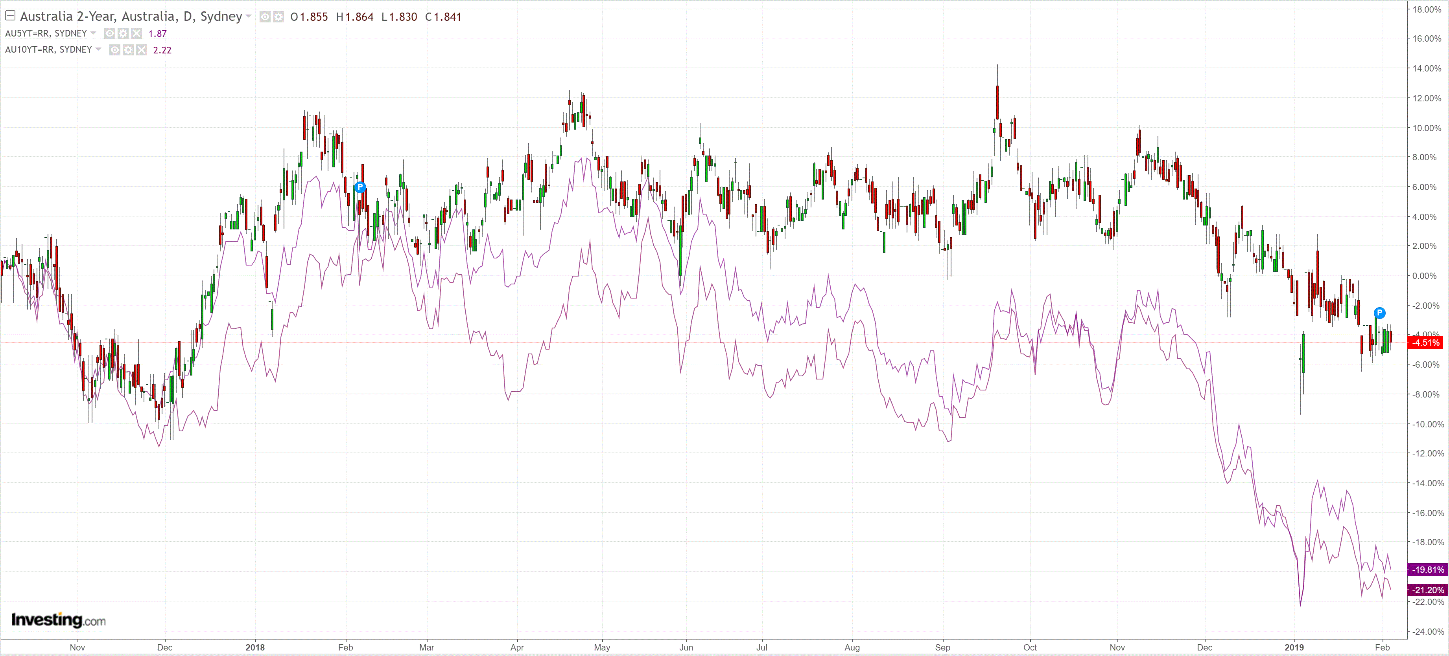
Task: Remove AU5YT=RR series with X icon
Action: 136,34
